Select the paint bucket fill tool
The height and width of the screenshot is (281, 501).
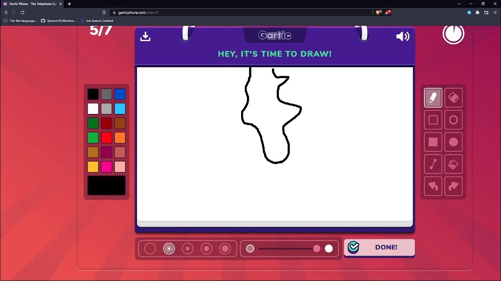(x=453, y=164)
